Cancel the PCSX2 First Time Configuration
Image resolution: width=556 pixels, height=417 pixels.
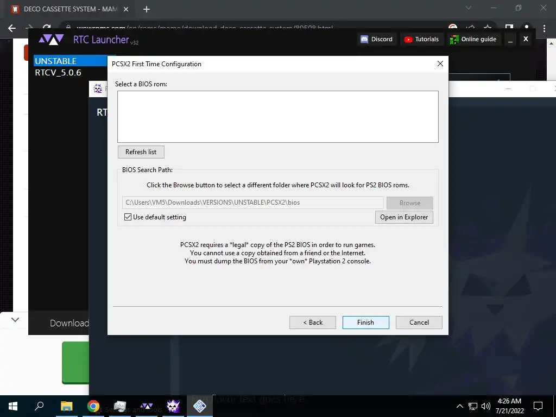coord(419,323)
